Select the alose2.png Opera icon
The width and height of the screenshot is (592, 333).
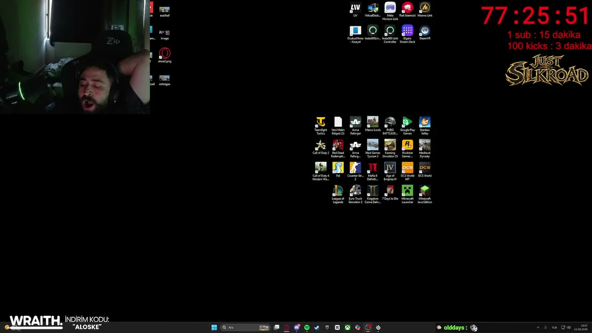point(165,55)
